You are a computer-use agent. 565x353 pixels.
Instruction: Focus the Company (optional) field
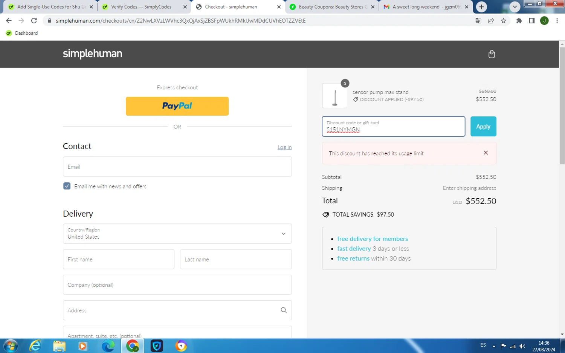pyautogui.click(x=177, y=285)
